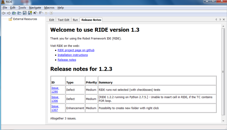Viewport: 227px width, 130px height.
Task: Select the External Resources folder icon
Action: pyautogui.click(x=10, y=19)
